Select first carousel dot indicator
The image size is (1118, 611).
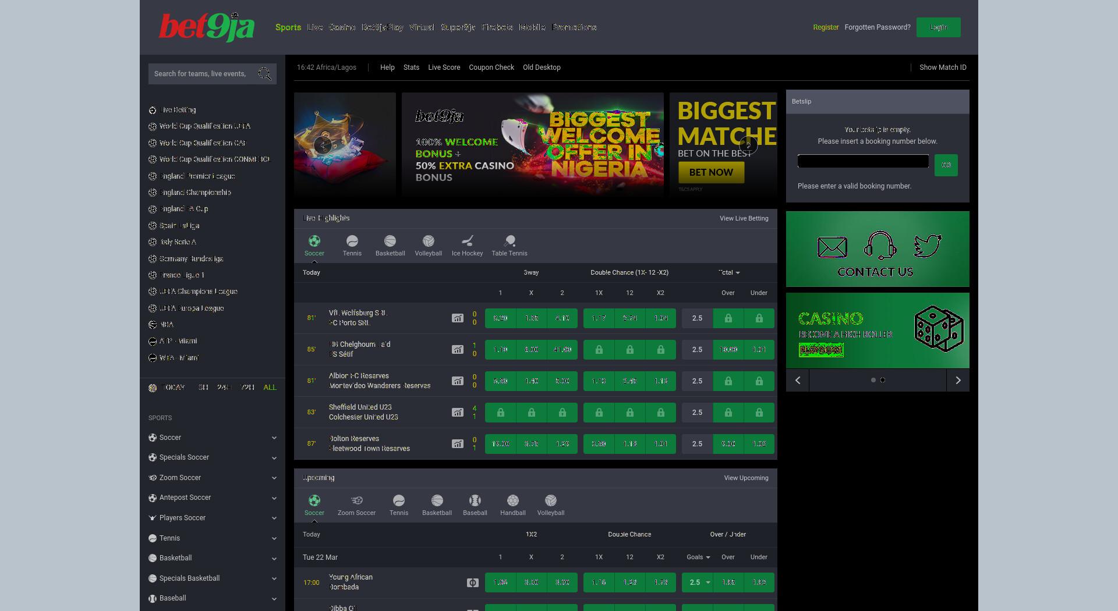(873, 380)
